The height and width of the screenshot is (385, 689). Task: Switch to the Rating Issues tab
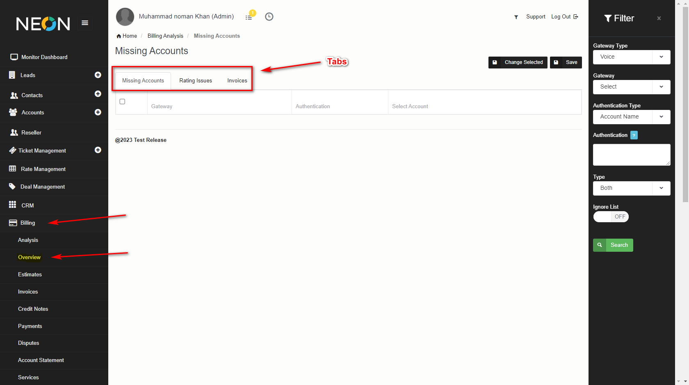196,81
